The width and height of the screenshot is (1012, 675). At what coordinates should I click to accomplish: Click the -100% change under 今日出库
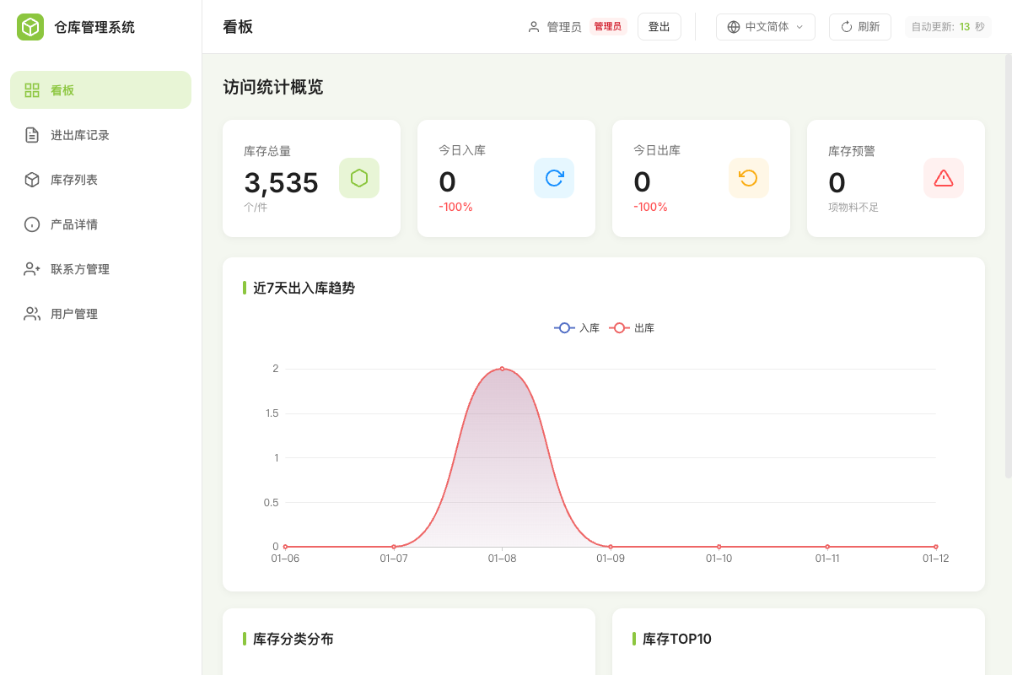(651, 207)
